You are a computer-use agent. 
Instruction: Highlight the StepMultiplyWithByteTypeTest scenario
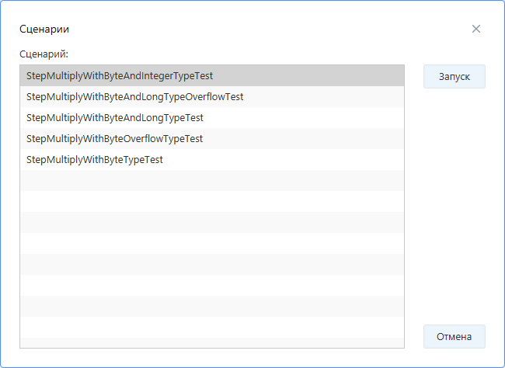95,160
